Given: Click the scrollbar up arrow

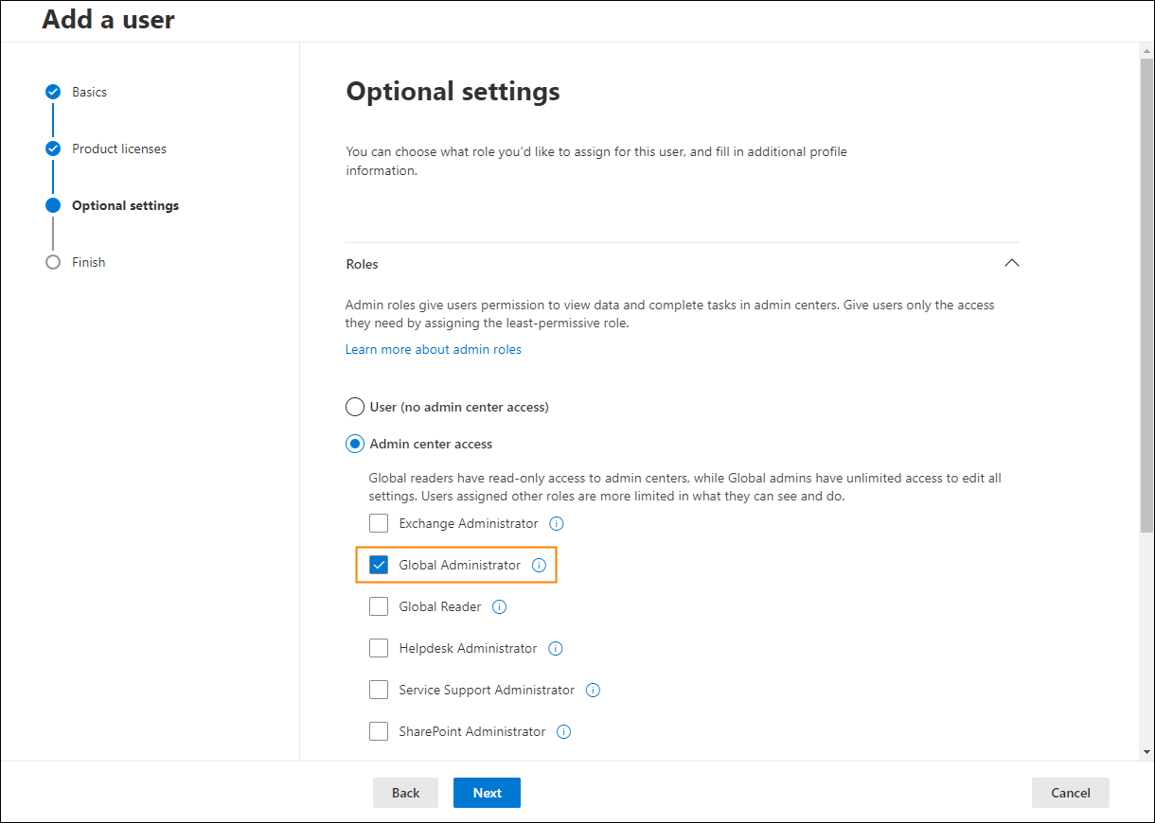Looking at the screenshot, I should click(x=1146, y=50).
